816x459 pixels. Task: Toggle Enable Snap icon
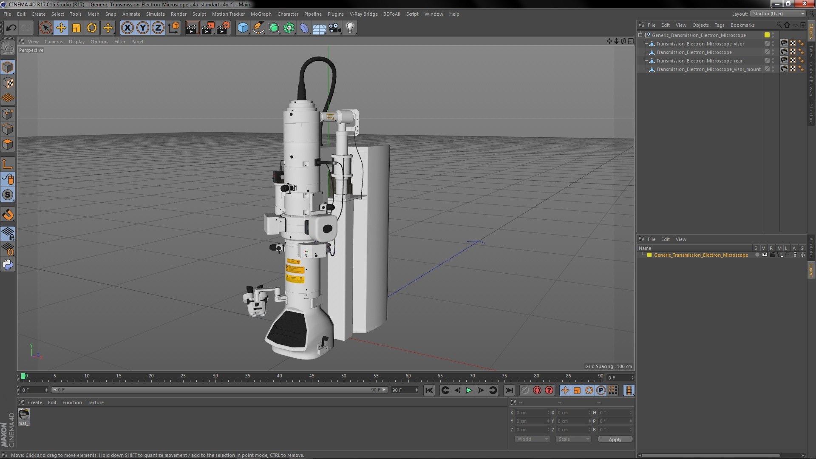[8, 215]
